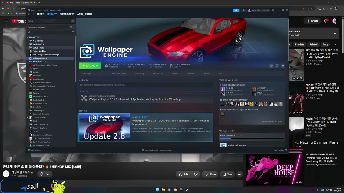Open bookmarks star in Chrome address bar
Viewport: 344px width, 193px height.
(312, 8)
